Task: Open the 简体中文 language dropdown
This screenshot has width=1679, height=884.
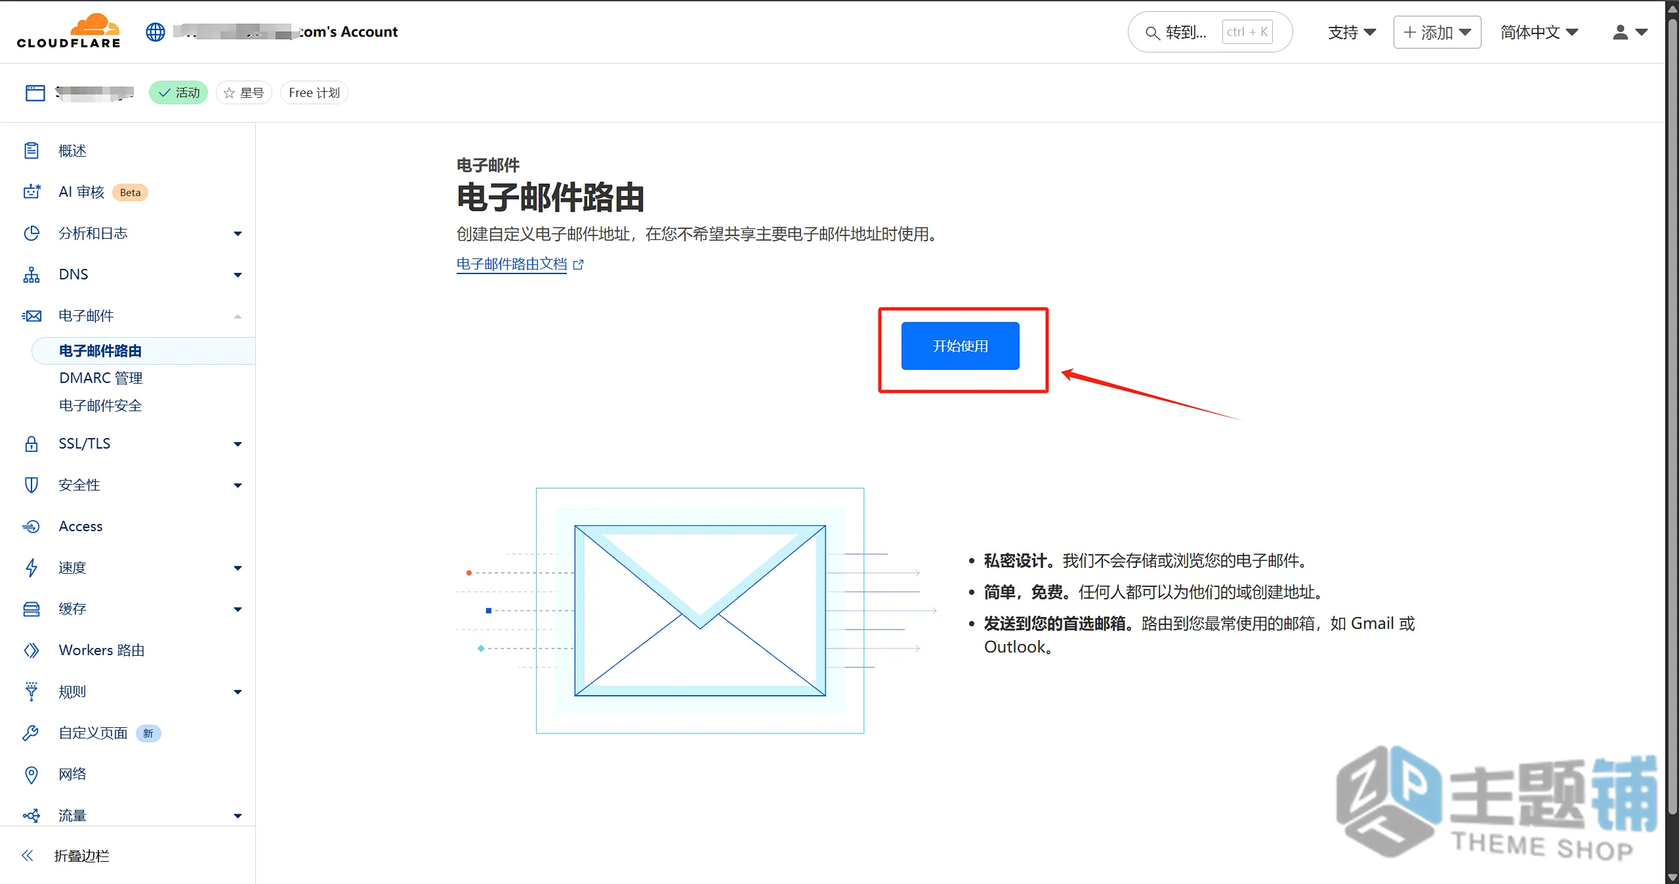Action: point(1539,32)
